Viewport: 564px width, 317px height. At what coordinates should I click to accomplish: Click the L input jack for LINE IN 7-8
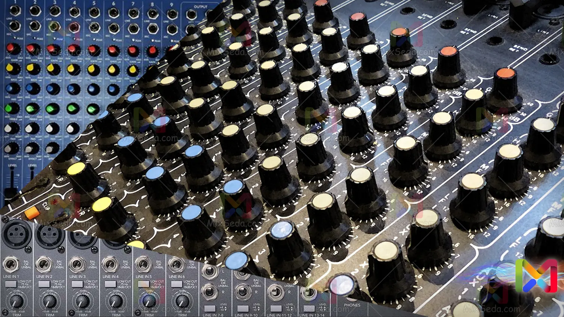pyautogui.click(x=209, y=272)
